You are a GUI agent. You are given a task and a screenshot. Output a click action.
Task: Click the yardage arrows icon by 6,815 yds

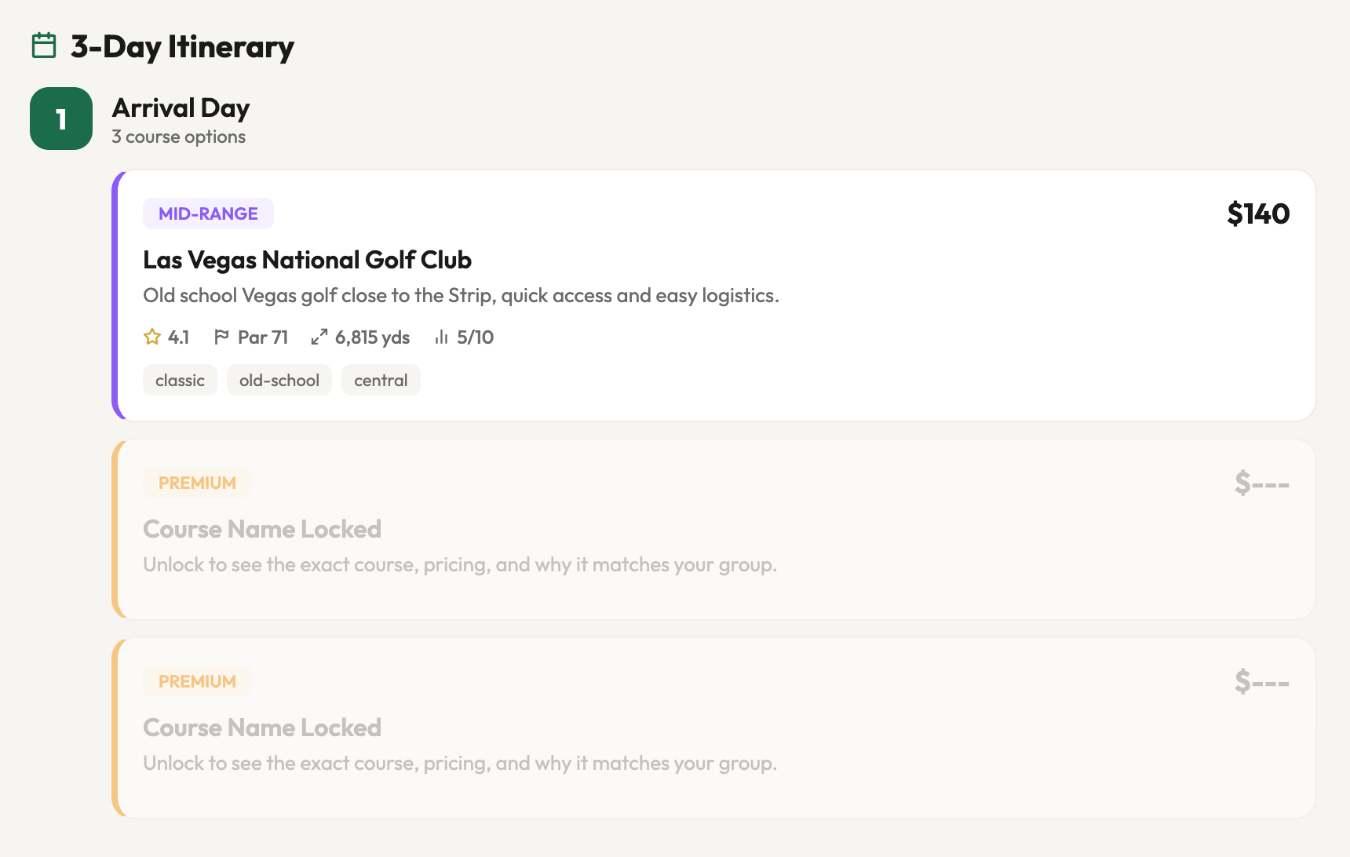319,337
